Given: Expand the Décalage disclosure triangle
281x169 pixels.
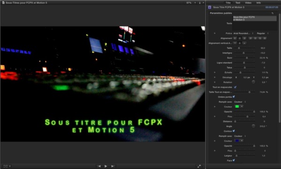Looking at the screenshot, I should [215, 77].
